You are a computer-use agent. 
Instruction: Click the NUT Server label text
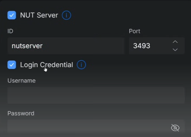point(39,15)
